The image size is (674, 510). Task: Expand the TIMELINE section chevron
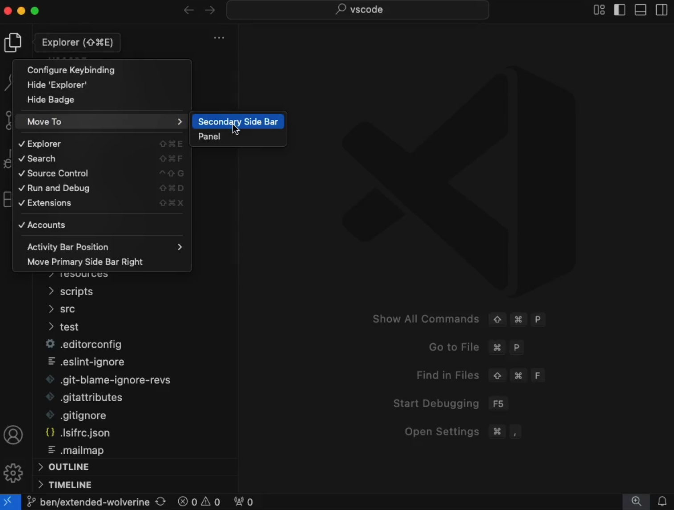coord(41,485)
